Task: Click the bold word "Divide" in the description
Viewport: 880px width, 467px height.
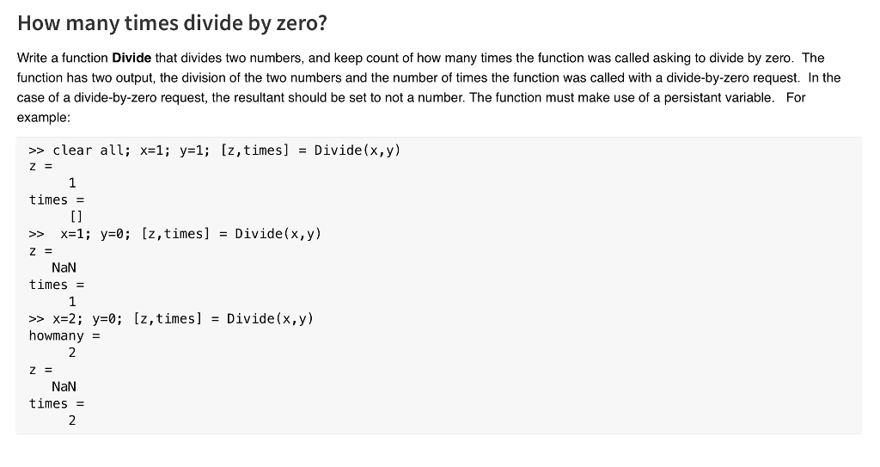Action: [x=131, y=58]
